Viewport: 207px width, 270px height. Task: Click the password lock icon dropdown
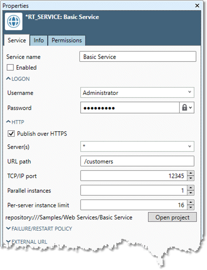(187, 108)
